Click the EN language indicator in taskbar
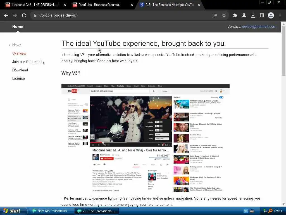Viewport: 286px width, 215px height. (246, 211)
